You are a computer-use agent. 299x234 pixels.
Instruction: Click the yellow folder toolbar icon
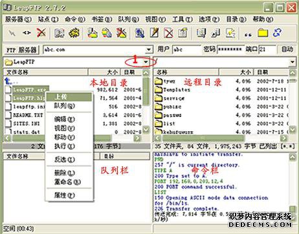[263, 33]
